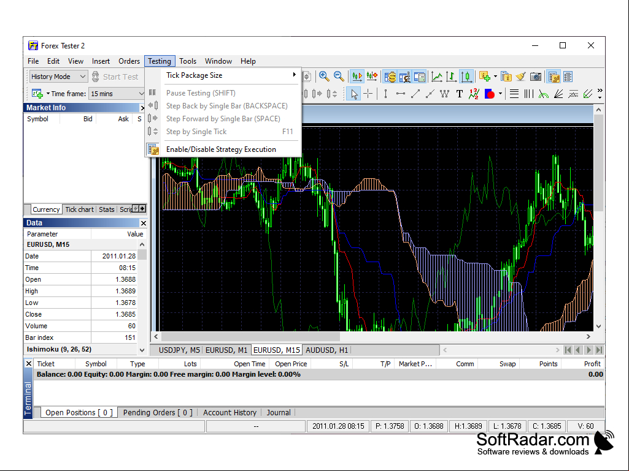Select the Fibonacci retracement horizontal lines tool

[514, 94]
